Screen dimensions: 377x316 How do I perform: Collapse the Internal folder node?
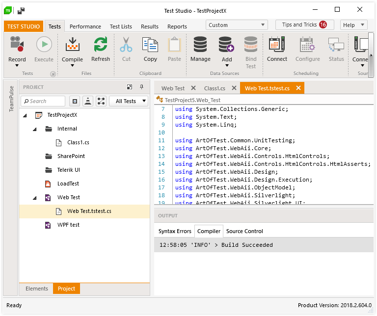tap(35, 129)
